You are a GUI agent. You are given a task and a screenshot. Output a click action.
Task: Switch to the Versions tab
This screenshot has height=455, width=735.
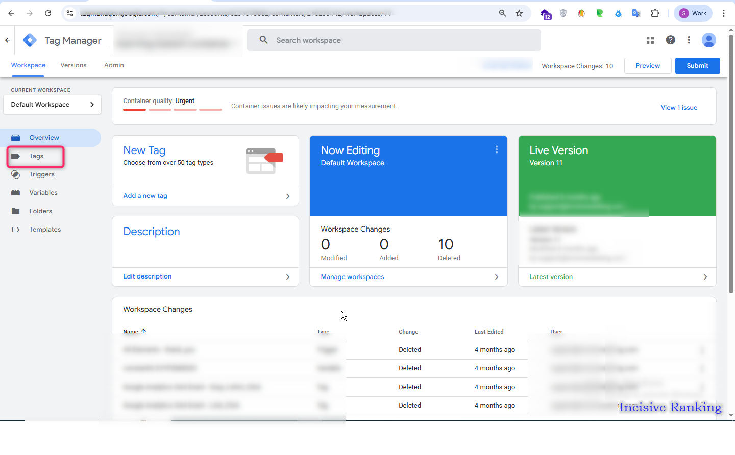coord(73,65)
